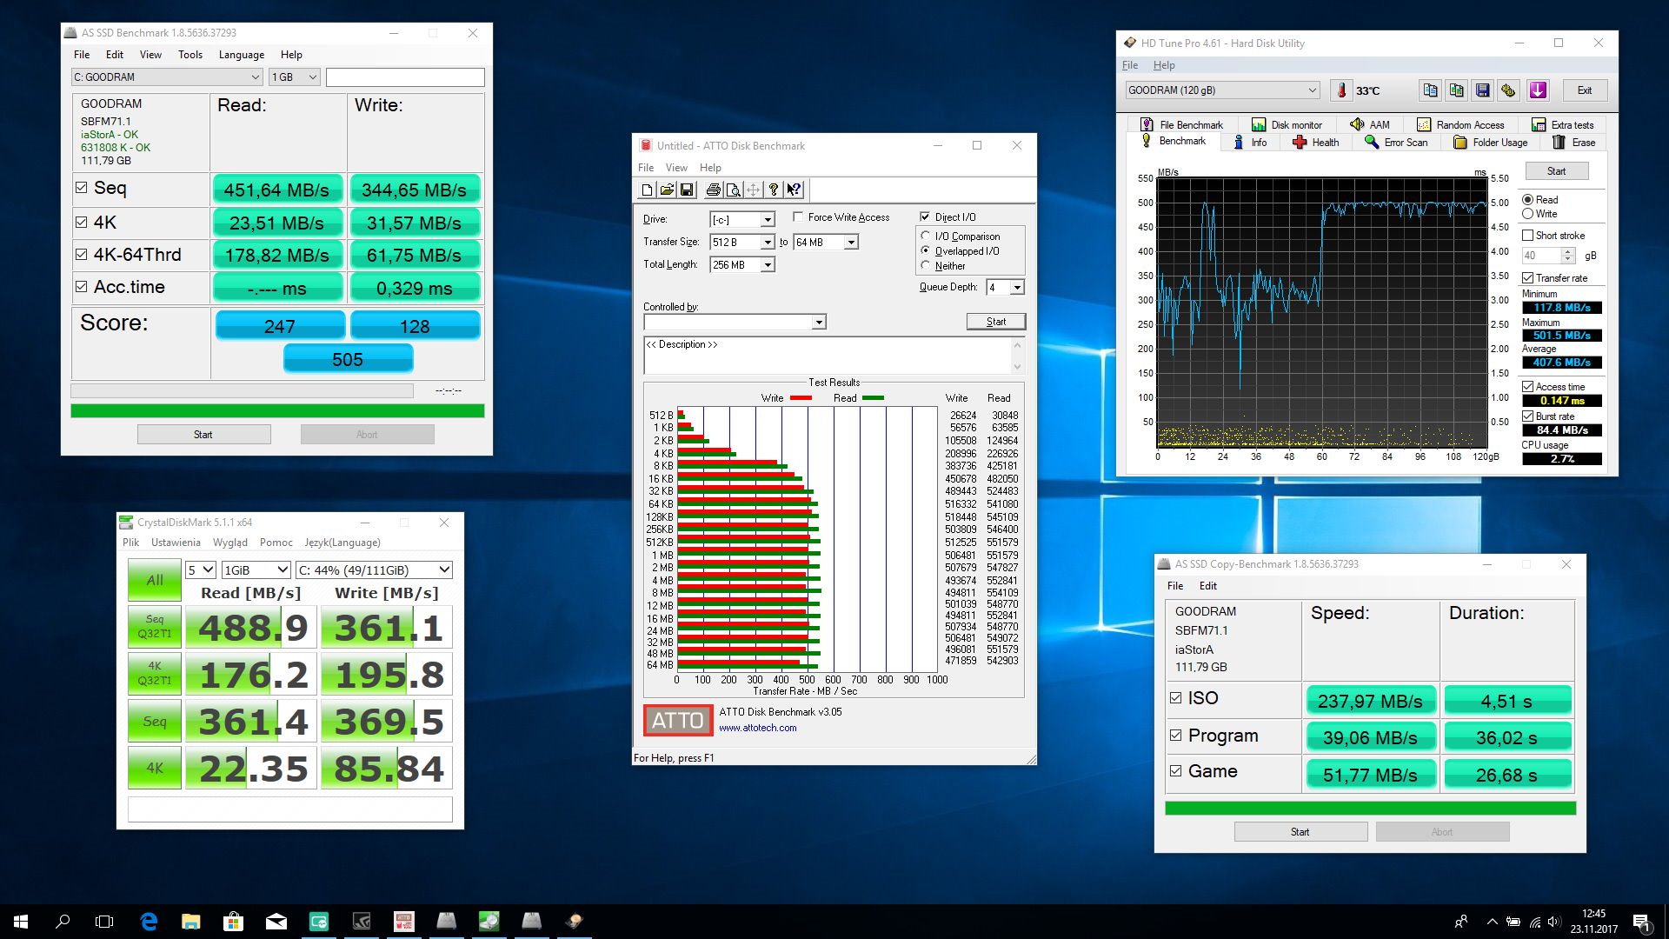This screenshot has height=939, width=1669.
Task: Click HD Tune save floppy disk icon
Action: [1483, 90]
